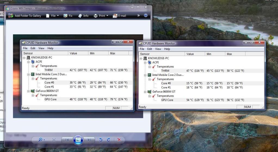The height and width of the screenshot is (152, 278).
Task: Click thermometer icon beside GeForce Temperatures, right monitor
Action: (x=154, y=96)
